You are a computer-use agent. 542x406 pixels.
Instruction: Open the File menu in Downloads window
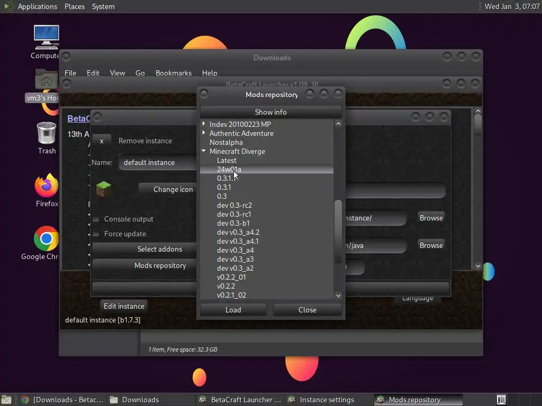pyautogui.click(x=70, y=73)
